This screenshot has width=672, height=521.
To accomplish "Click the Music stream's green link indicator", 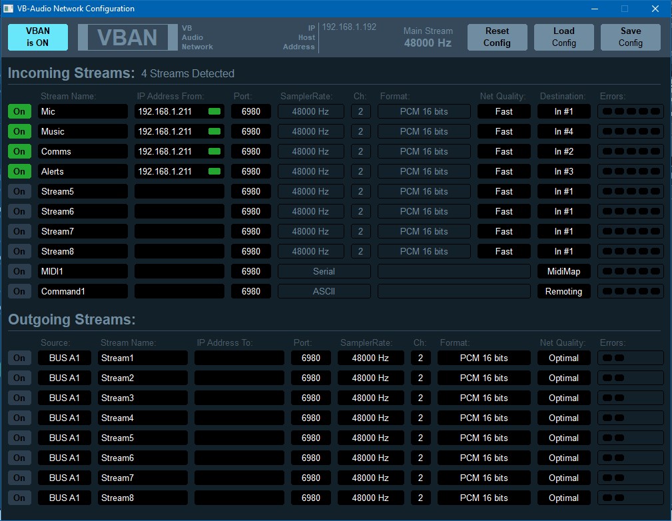I will coord(213,131).
